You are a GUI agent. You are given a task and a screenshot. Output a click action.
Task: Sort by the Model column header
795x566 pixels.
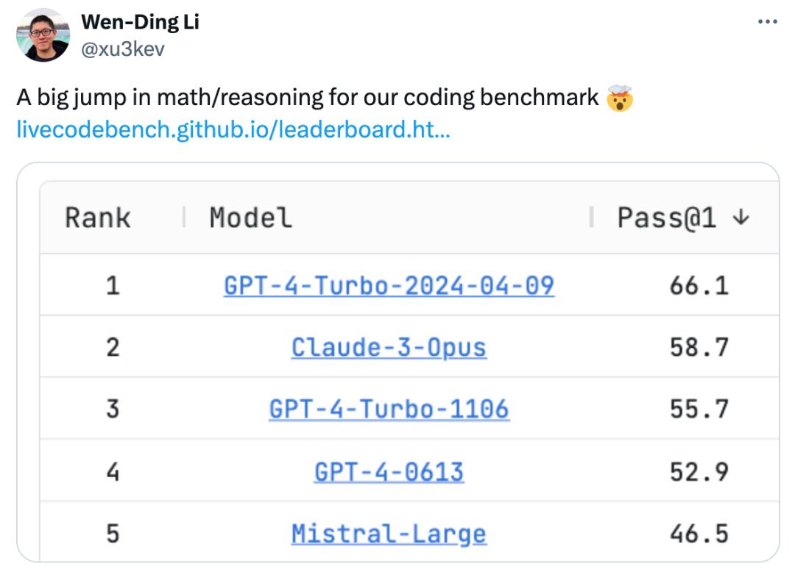[250, 218]
